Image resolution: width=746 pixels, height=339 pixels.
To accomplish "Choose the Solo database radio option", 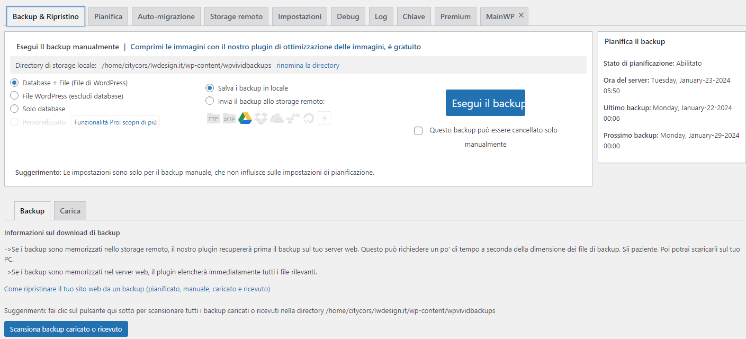I will [x=14, y=109].
